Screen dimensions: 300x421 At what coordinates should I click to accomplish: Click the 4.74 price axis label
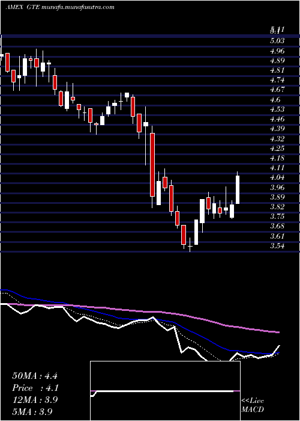click(277, 80)
